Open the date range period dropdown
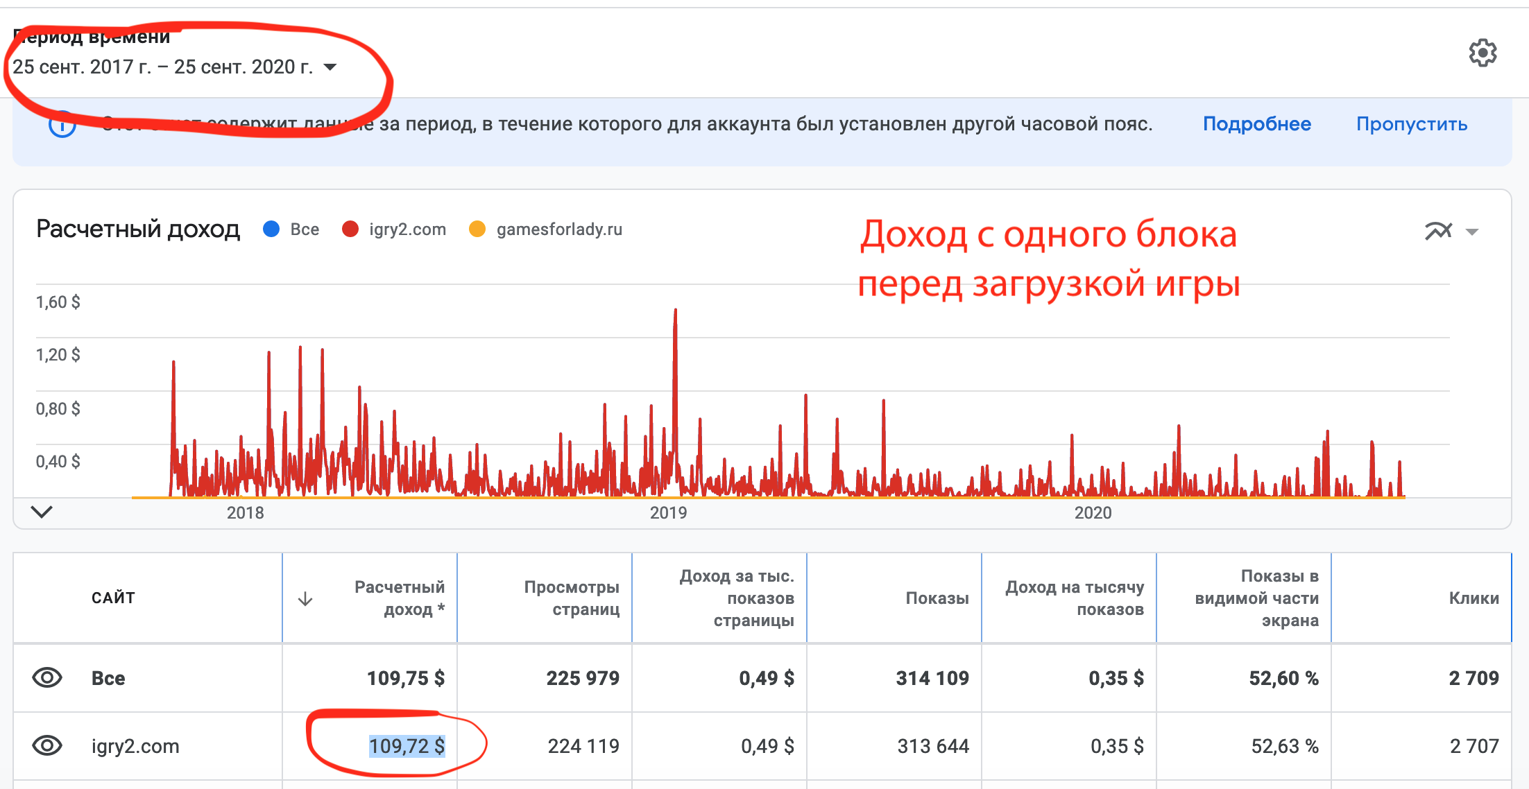This screenshot has height=789, width=1529. (x=330, y=67)
